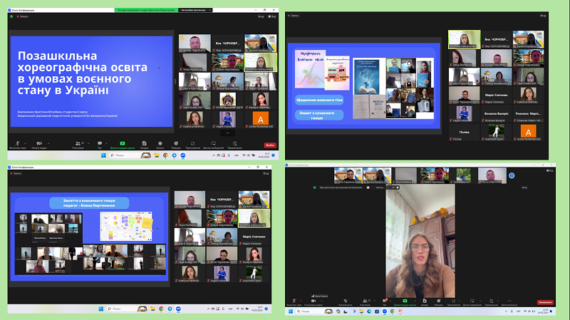Open audio options caret beside microphone, title-slide window

tap(26, 143)
